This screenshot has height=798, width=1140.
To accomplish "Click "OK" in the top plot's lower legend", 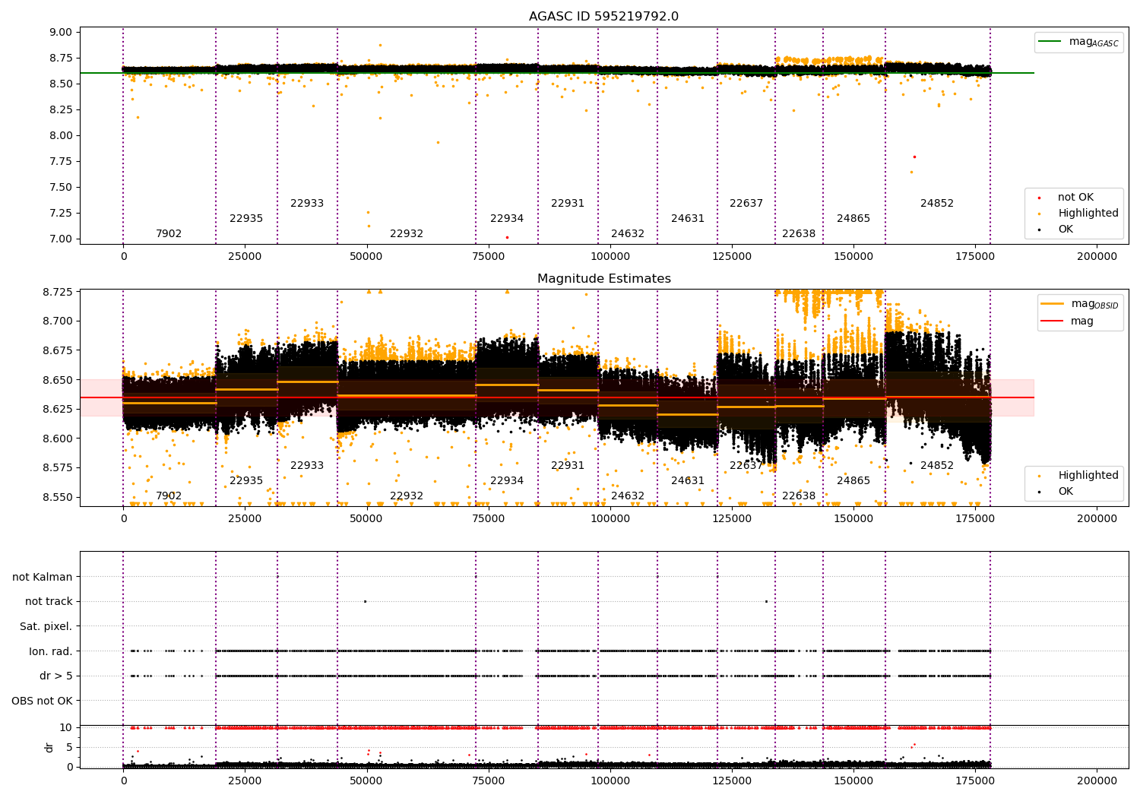I will [x=1066, y=230].
